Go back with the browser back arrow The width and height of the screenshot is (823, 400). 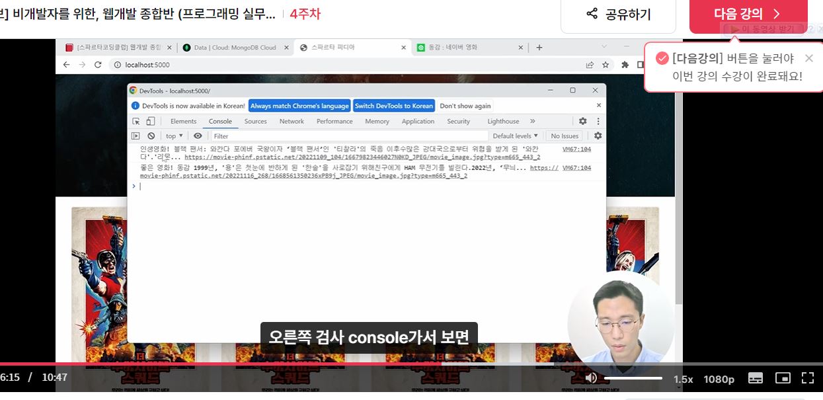(x=66, y=65)
